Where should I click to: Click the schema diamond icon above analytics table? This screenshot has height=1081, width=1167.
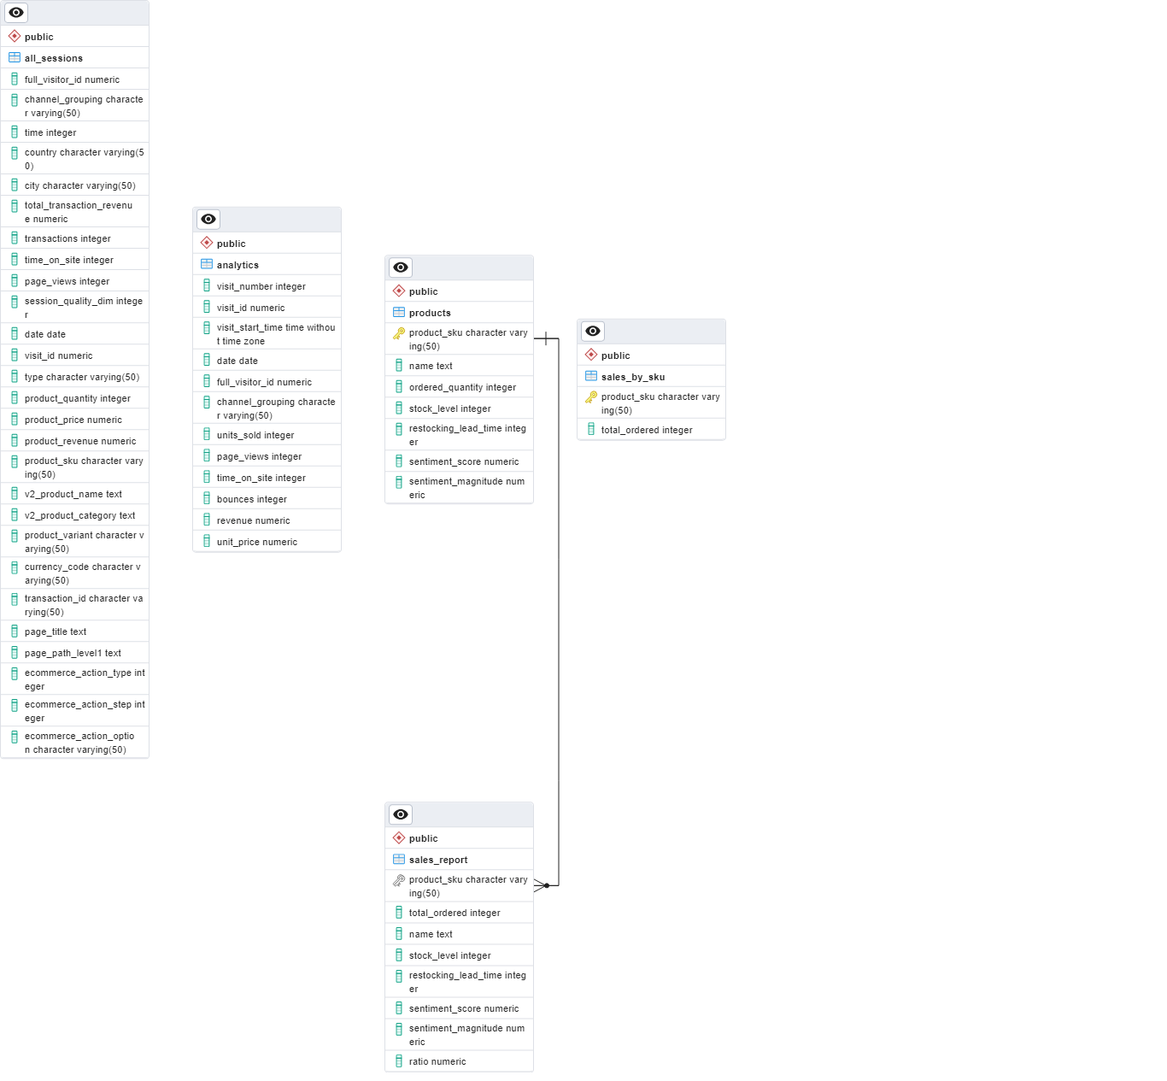[x=206, y=243]
